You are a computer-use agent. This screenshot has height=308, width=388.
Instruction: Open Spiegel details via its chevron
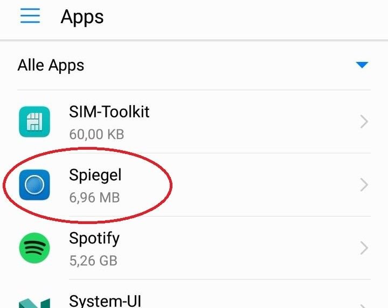[364, 185]
